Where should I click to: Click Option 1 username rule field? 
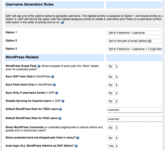[135, 33]
